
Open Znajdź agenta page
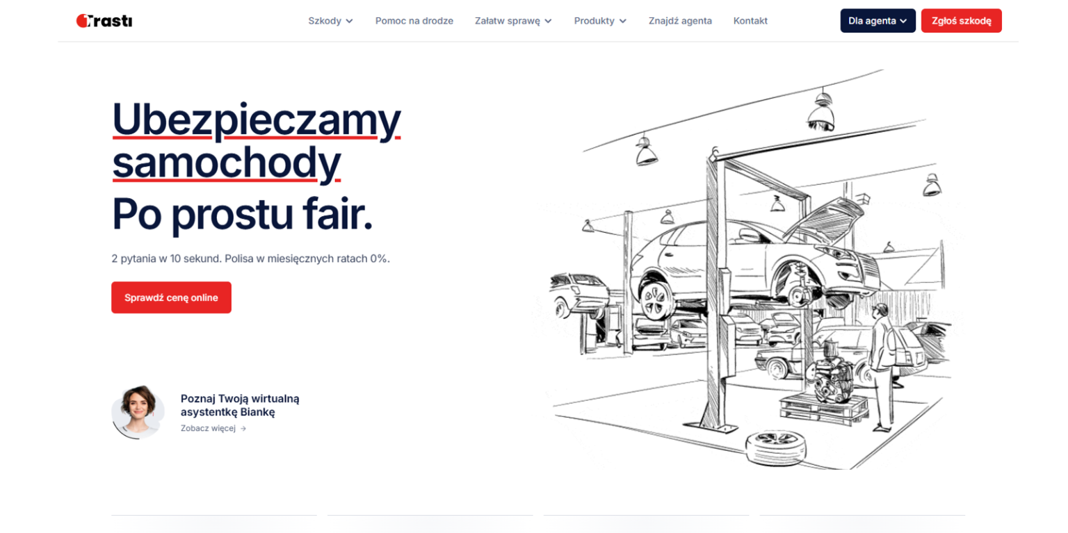point(680,20)
